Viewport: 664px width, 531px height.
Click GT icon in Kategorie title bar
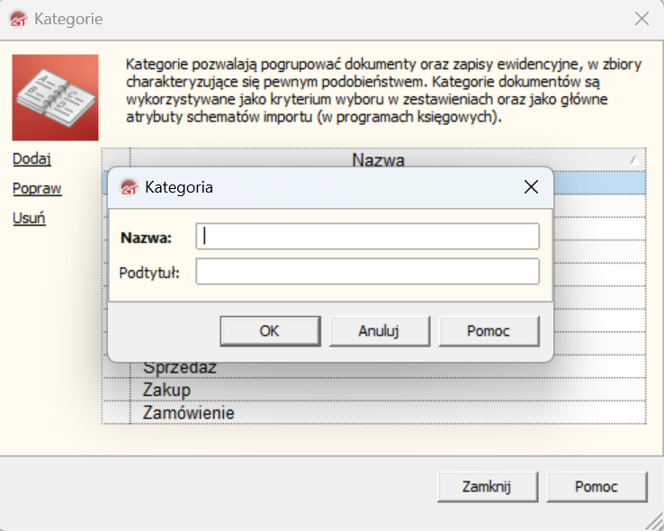(x=18, y=19)
